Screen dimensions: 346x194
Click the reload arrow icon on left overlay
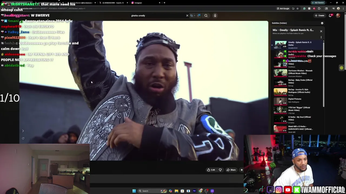pos(23,138)
